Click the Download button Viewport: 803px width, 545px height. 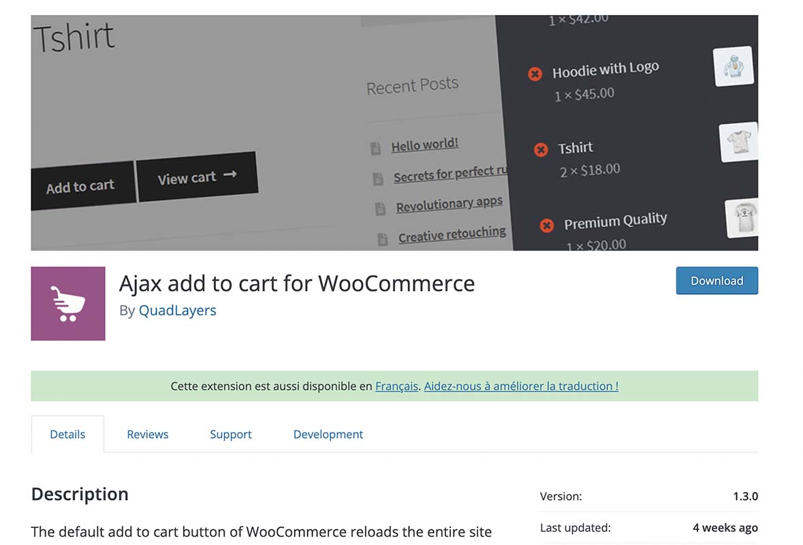[717, 280]
